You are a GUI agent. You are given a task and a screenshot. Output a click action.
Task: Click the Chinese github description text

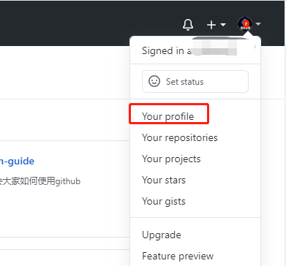pyautogui.click(x=40, y=181)
